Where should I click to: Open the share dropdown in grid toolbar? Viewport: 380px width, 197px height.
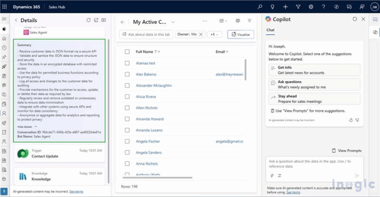(x=223, y=21)
